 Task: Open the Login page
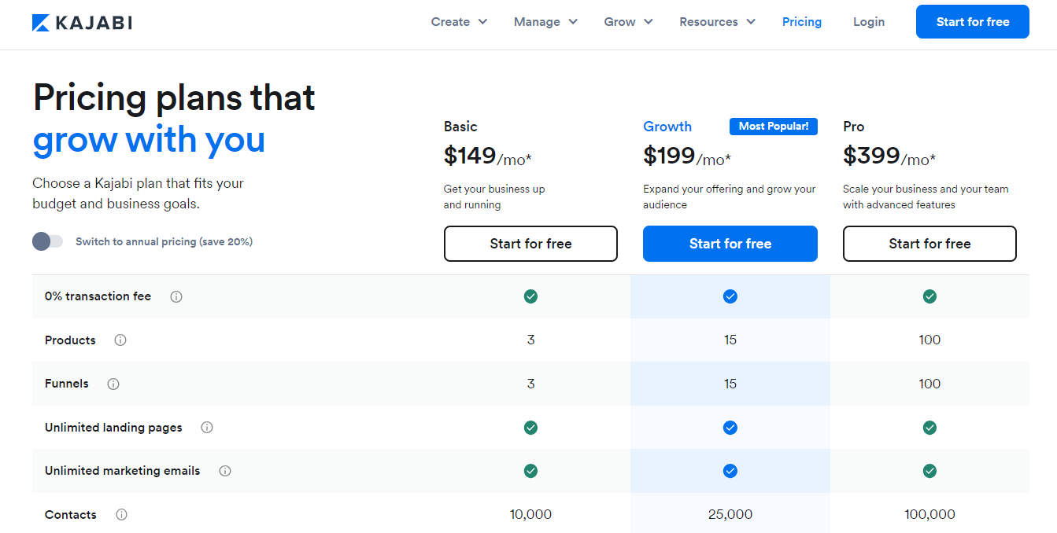click(x=868, y=22)
